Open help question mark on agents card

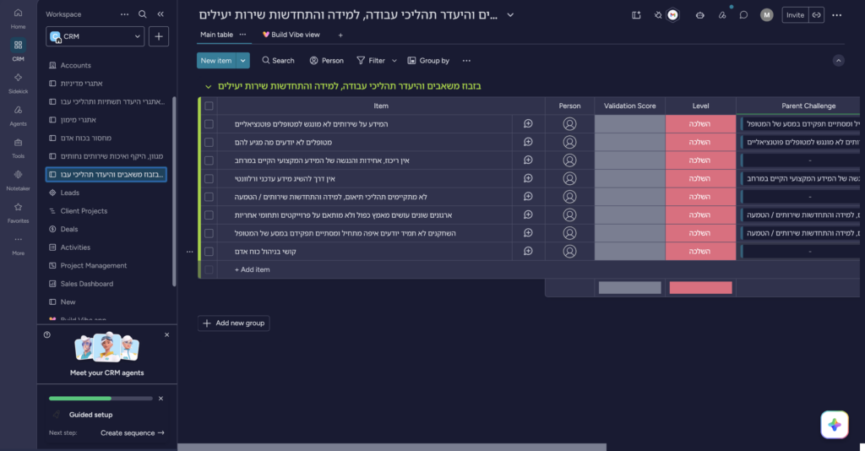tap(47, 334)
